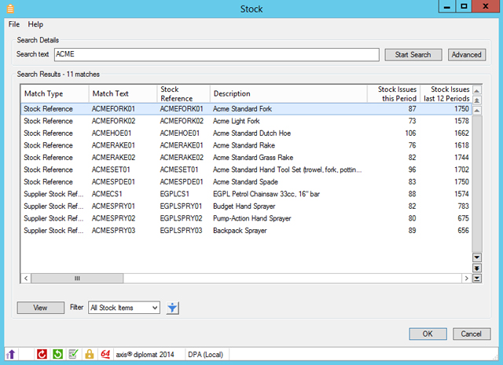Image resolution: width=503 pixels, height=365 pixels.
Task: Confirm with the OK button
Action: click(428, 334)
